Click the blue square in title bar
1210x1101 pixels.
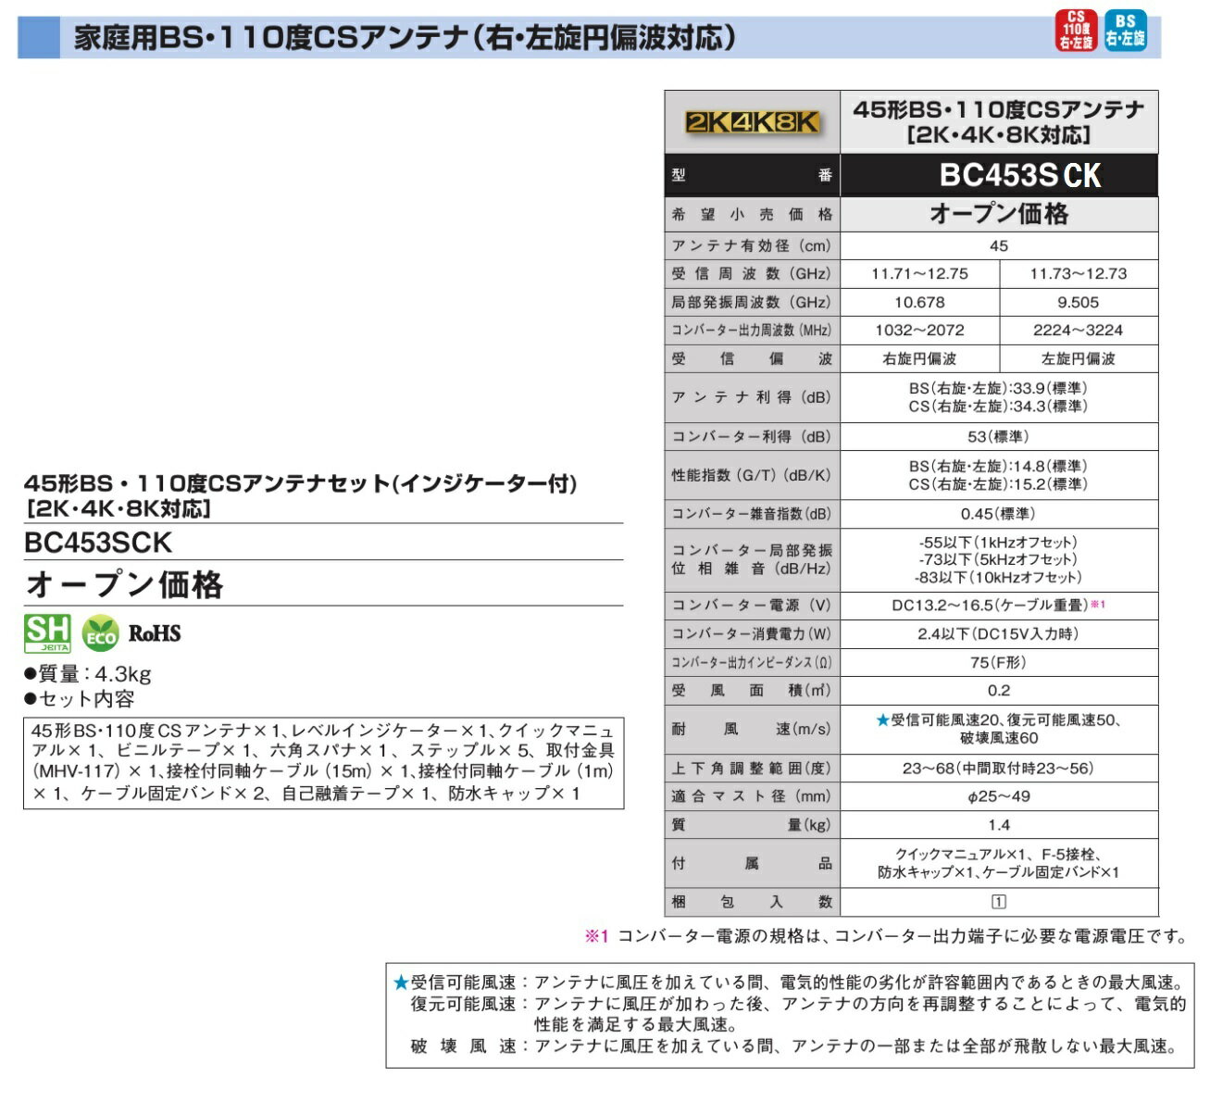click(x=38, y=38)
